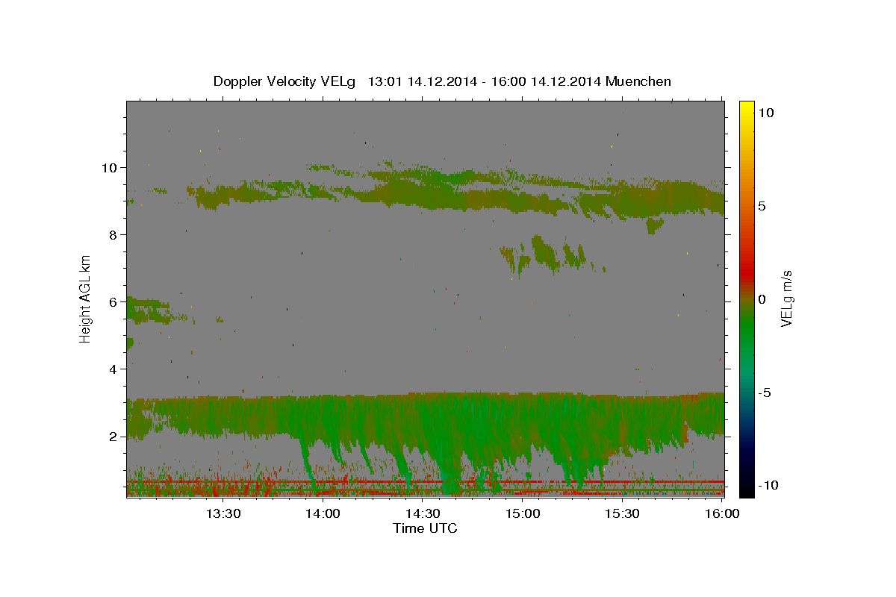Click the 'Muenchen' station name in title
Image resolution: width=896 pixels, height=597 pixels.
(x=639, y=81)
